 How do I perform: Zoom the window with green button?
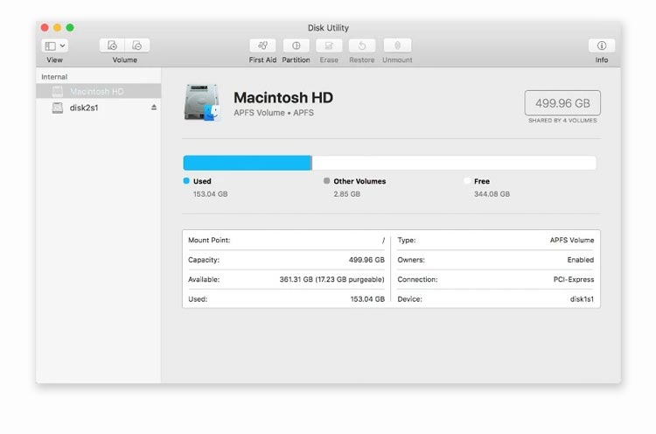pos(70,28)
